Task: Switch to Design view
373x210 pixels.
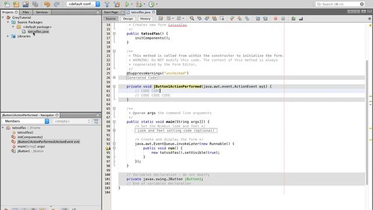Action: (x=128, y=19)
